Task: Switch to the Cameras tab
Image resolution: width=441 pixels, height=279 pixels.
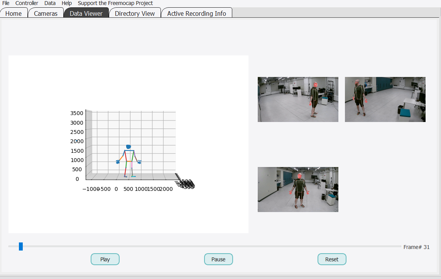Action: pyautogui.click(x=46, y=13)
